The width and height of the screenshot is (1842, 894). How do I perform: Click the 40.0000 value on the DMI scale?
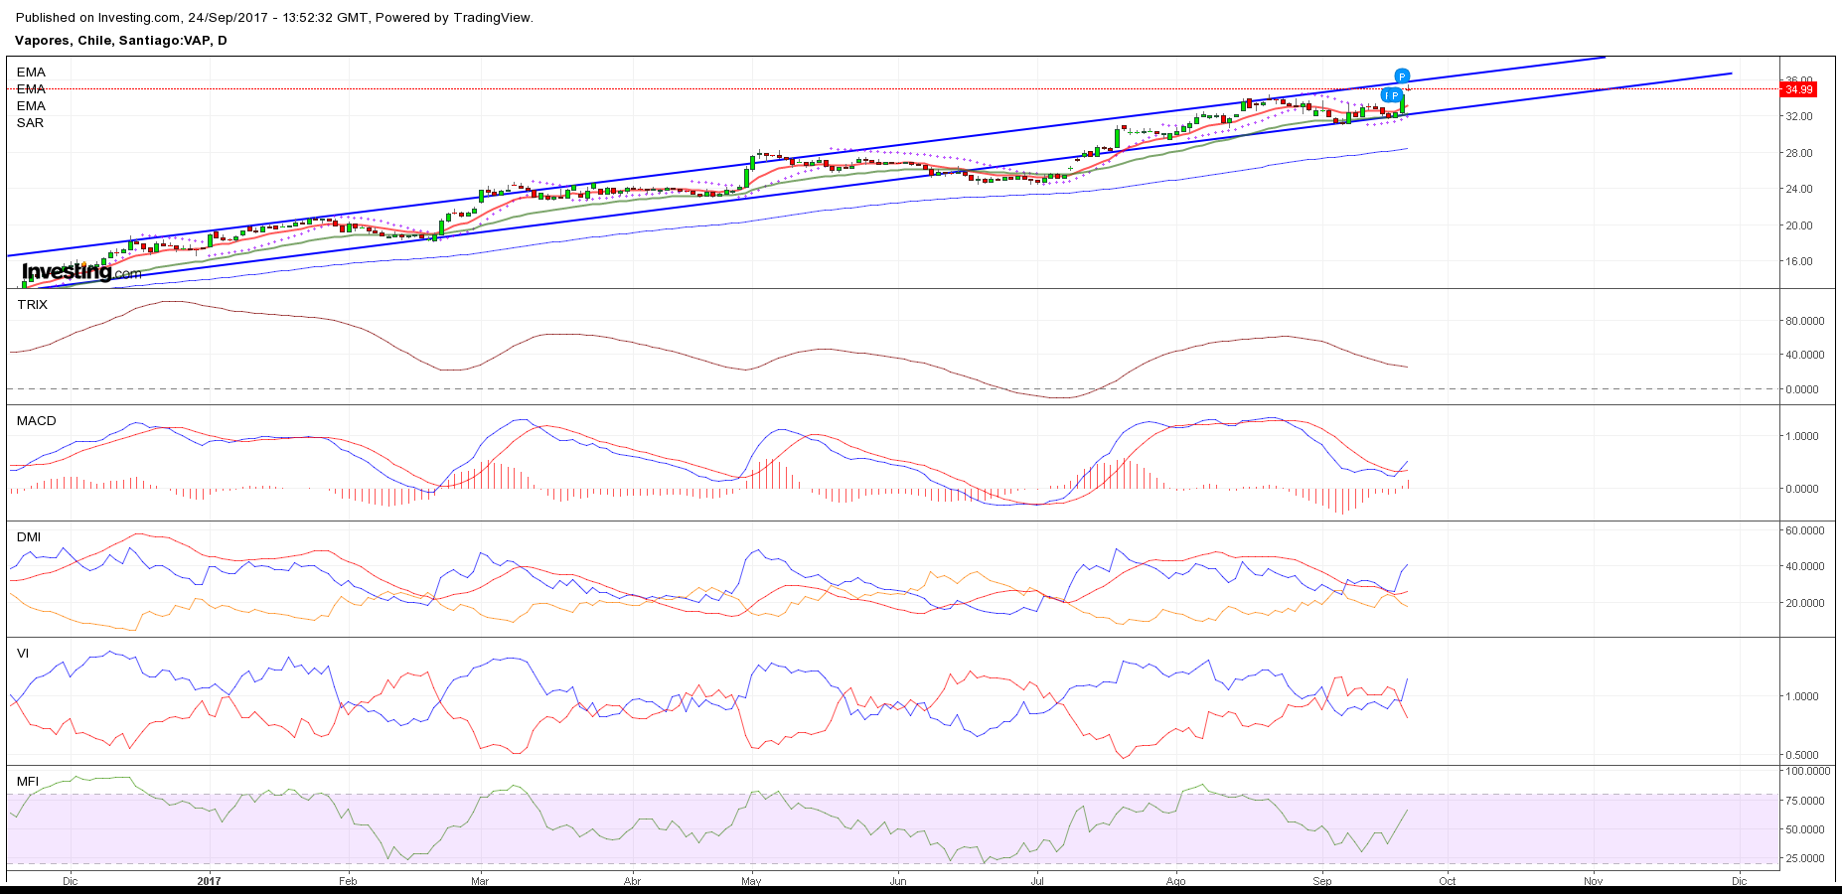1805,566
